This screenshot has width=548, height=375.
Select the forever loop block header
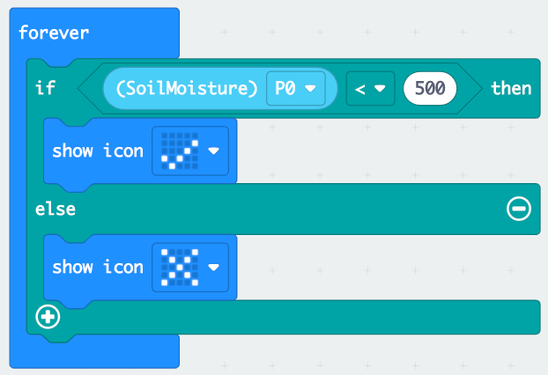click(54, 33)
